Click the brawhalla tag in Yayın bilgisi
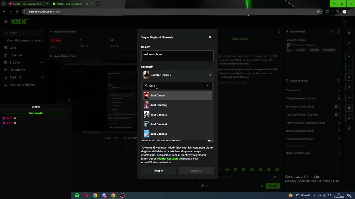The width and height of the screenshot is (355, 199). (329, 50)
